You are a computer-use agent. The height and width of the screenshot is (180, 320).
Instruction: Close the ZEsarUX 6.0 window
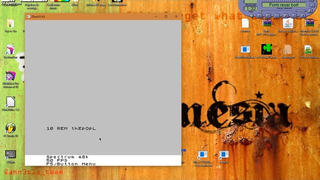tap(176, 16)
